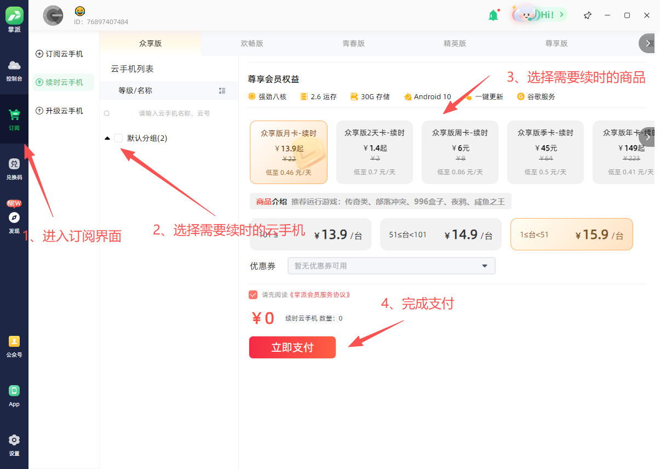Switch to the 精英版 tab

click(x=455, y=44)
